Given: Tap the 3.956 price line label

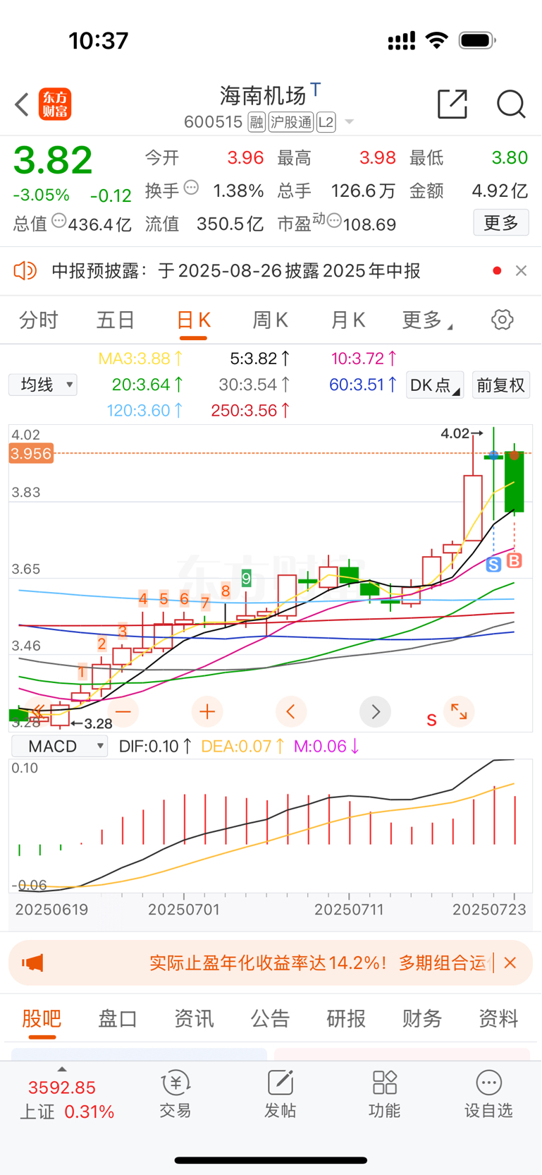Looking at the screenshot, I should tap(31, 453).
